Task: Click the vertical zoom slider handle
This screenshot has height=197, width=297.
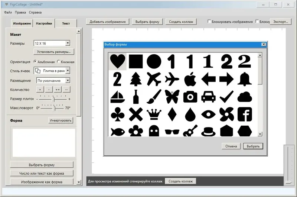Action: click(x=288, y=182)
